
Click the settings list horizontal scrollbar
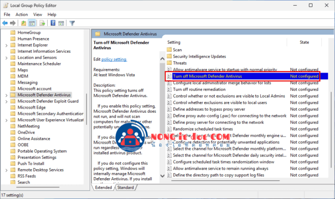(226, 180)
